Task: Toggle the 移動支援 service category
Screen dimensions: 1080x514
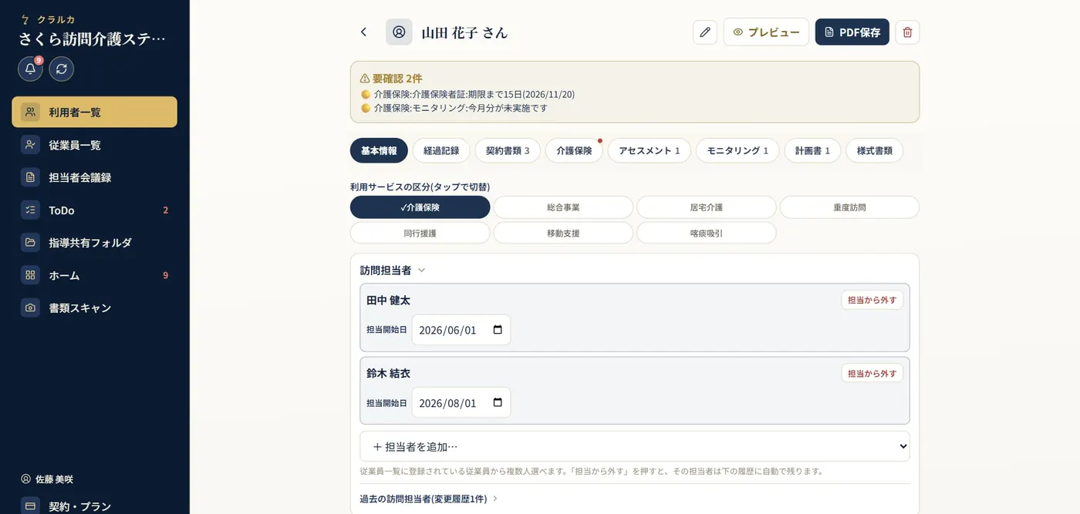Action: (x=563, y=233)
